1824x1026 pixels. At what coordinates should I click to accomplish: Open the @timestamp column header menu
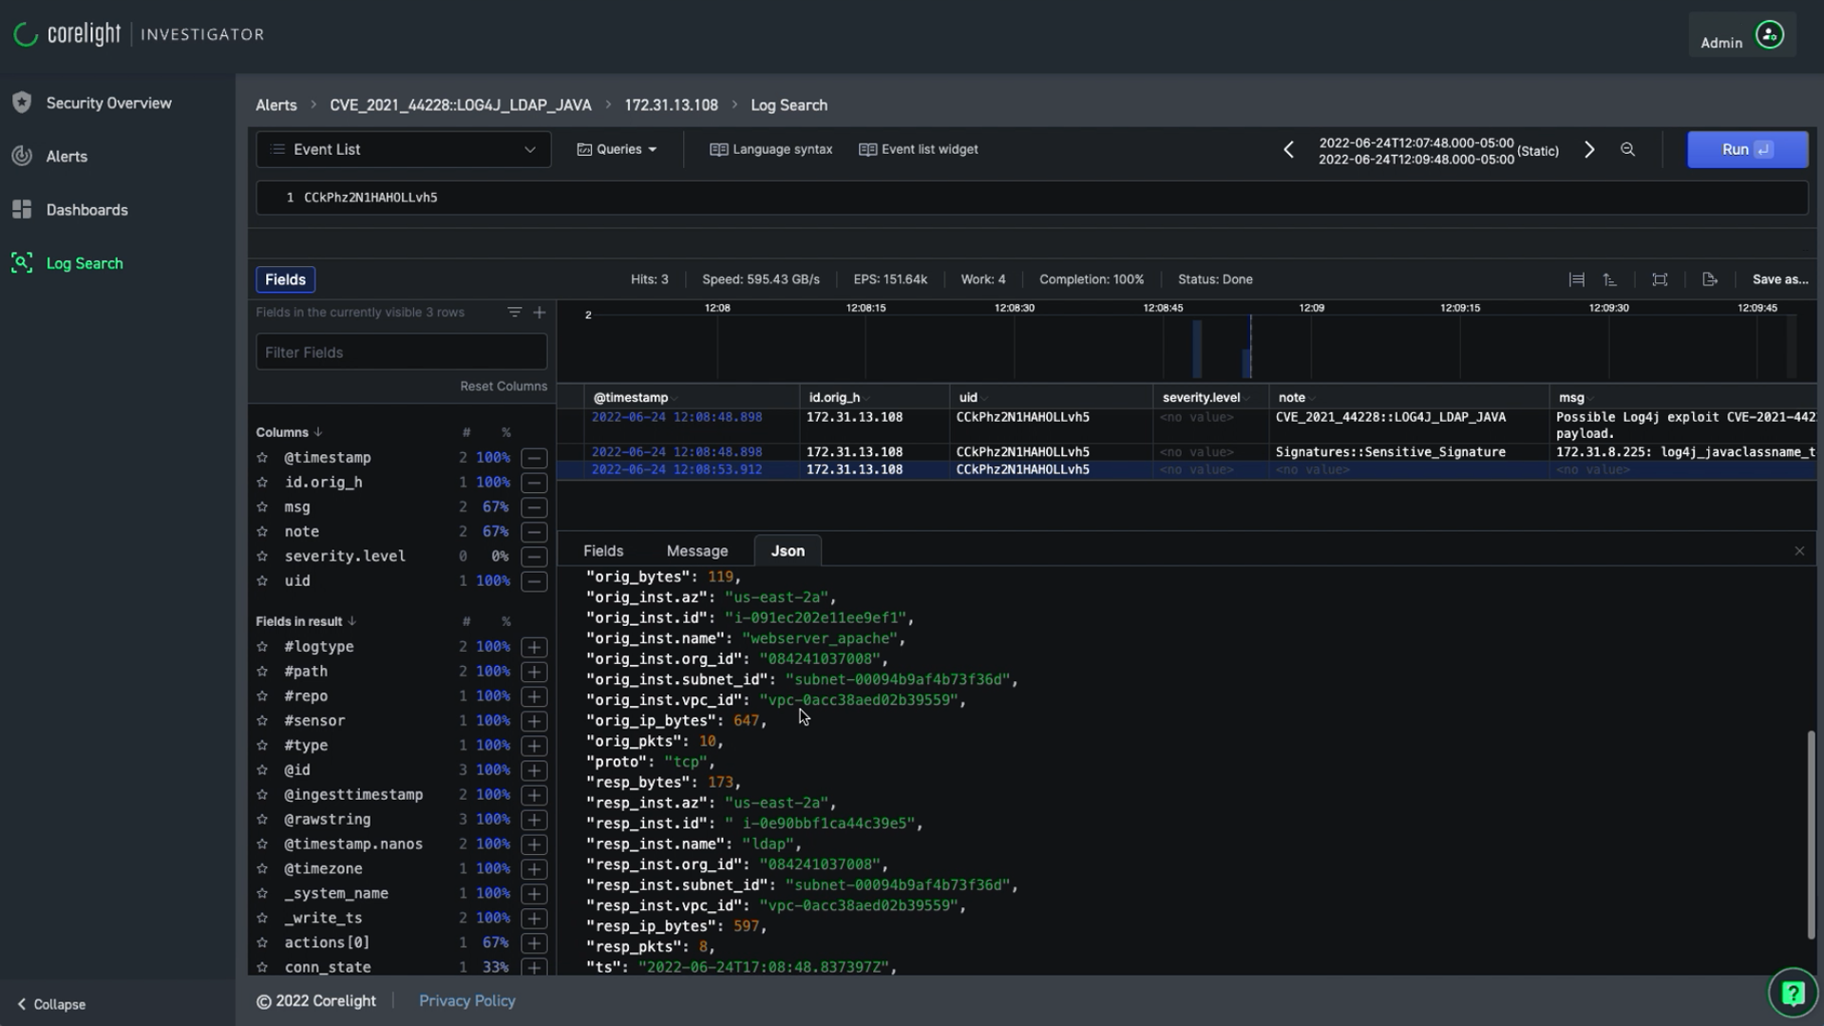pyautogui.click(x=674, y=399)
